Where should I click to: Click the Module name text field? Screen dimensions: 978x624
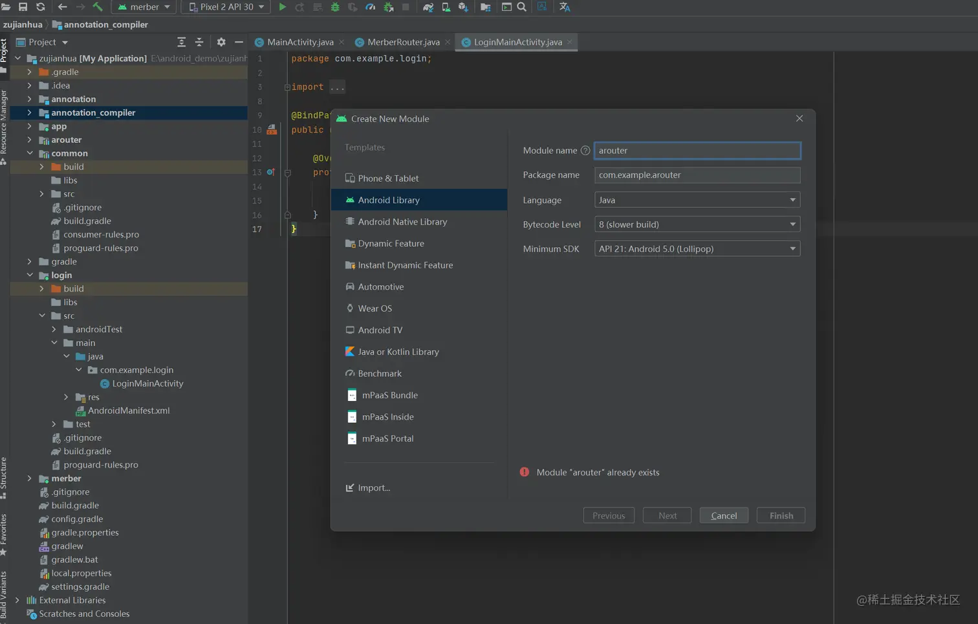point(697,151)
